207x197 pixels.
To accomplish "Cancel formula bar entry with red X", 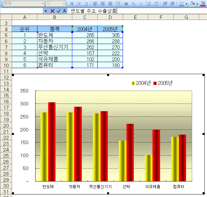I will point(52,11).
